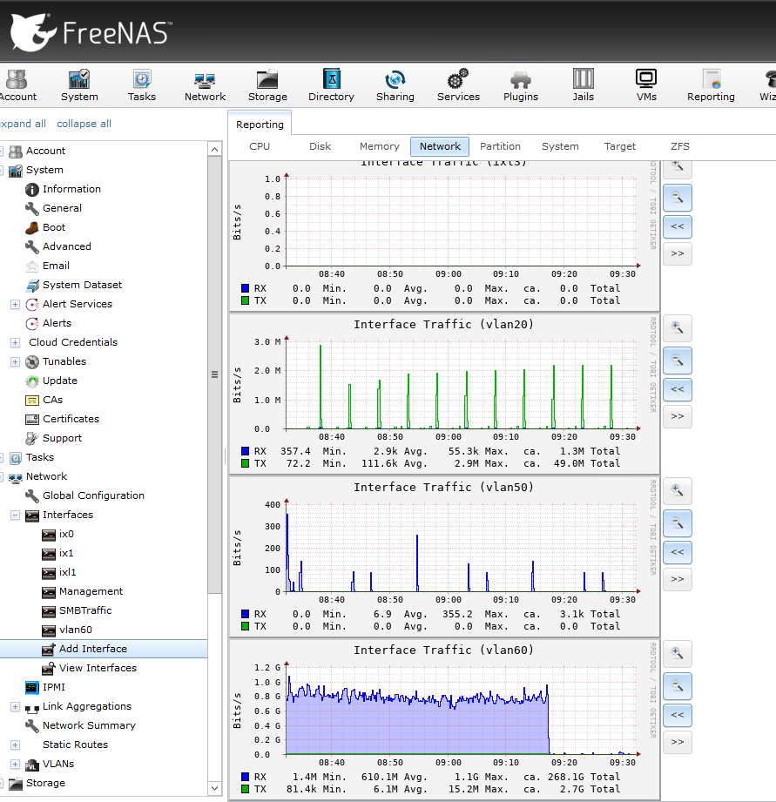
Task: Open Add Interface in the tree
Action: 92,649
